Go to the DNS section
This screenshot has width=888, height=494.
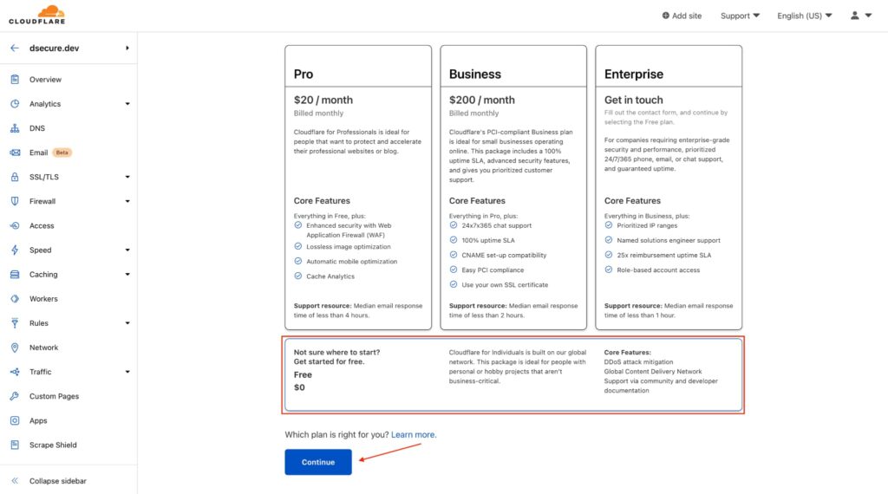(36, 128)
